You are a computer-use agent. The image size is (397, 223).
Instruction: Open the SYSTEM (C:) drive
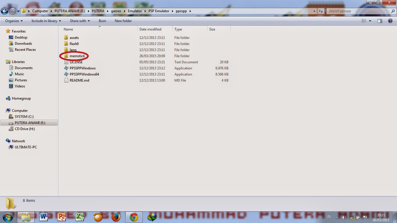pyautogui.click(x=24, y=117)
